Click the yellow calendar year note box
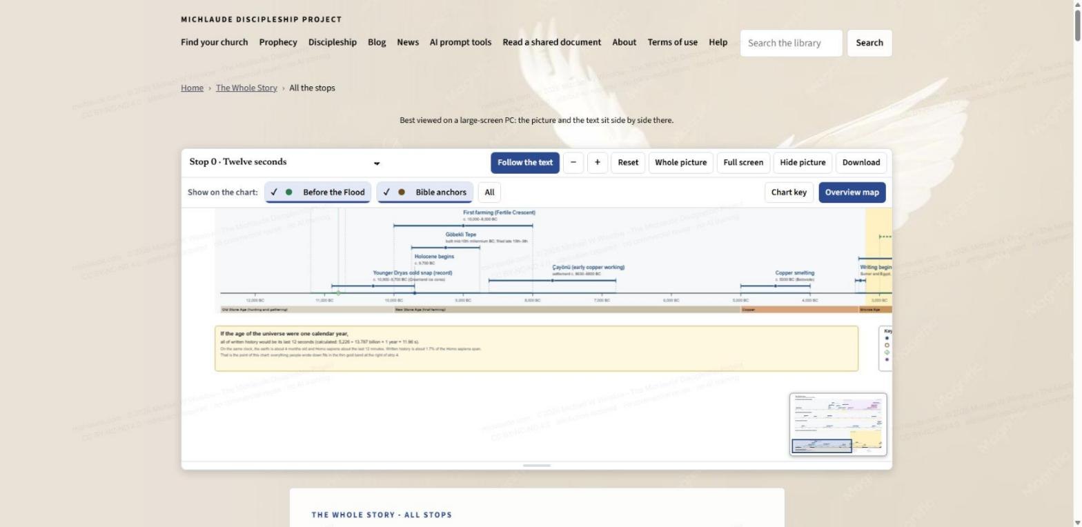This screenshot has width=1082, height=527. click(x=536, y=348)
